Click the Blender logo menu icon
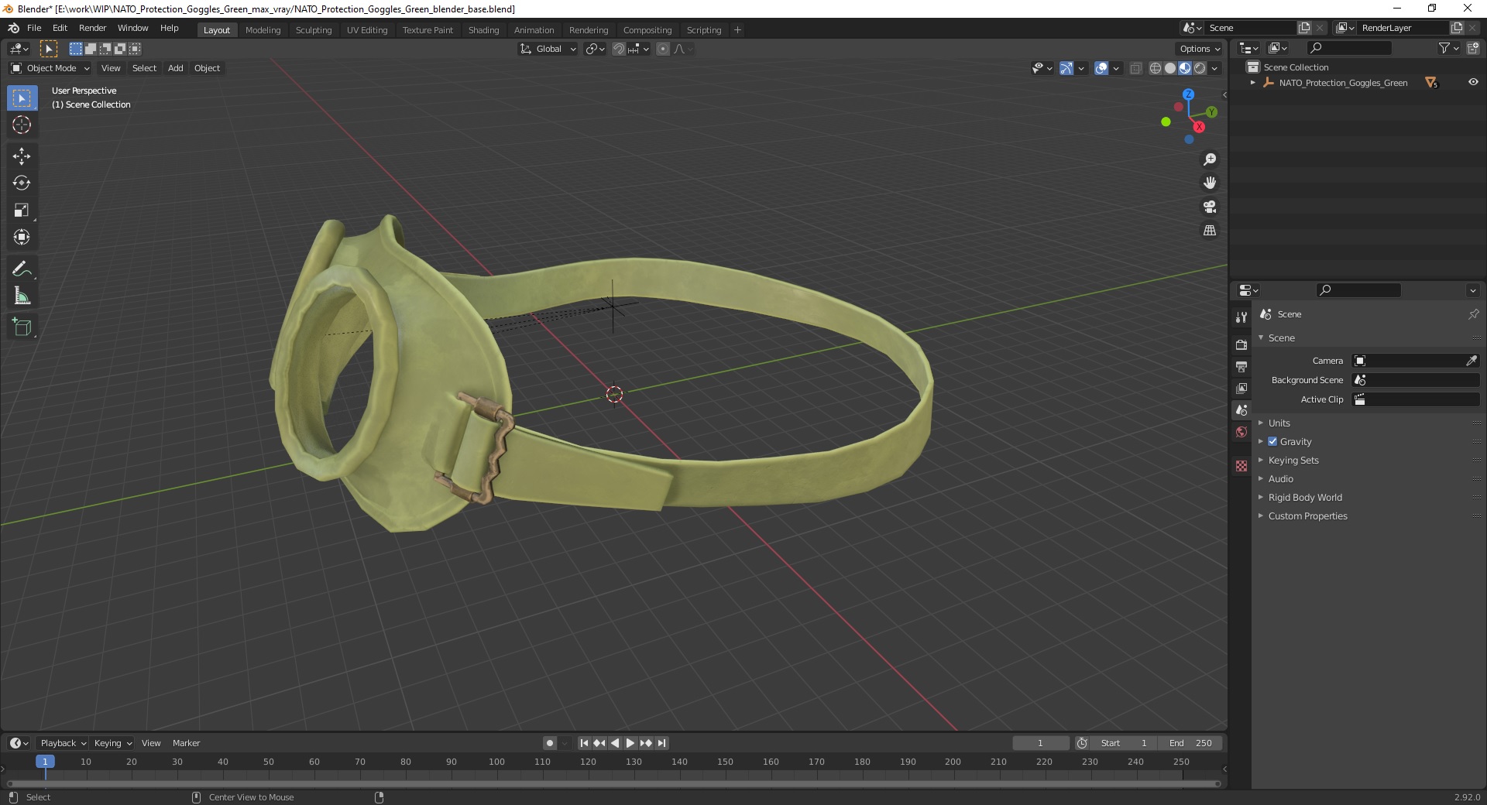The height and width of the screenshot is (805, 1487). 13,28
